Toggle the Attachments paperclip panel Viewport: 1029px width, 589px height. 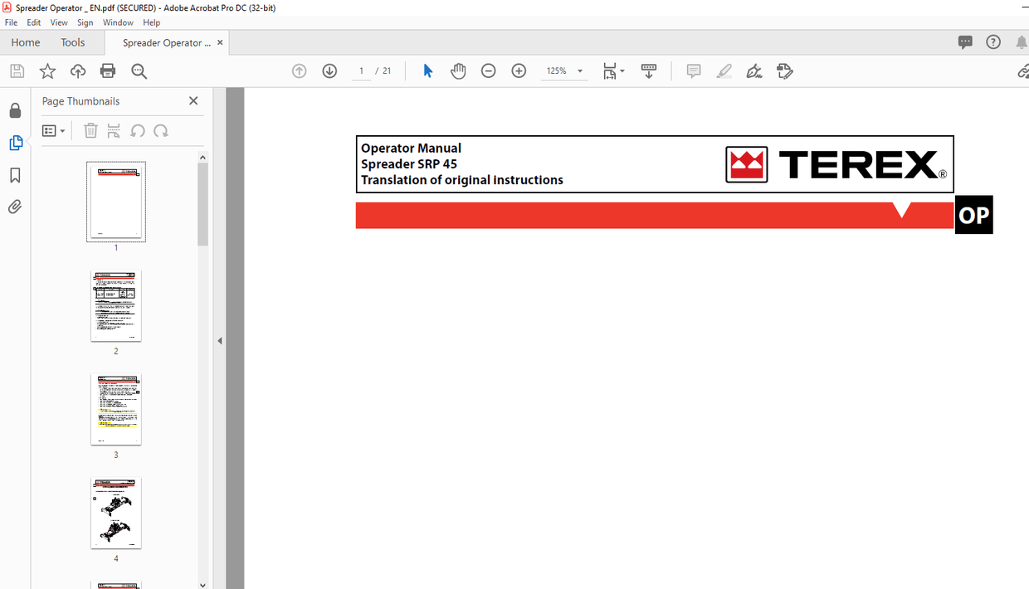pos(15,207)
